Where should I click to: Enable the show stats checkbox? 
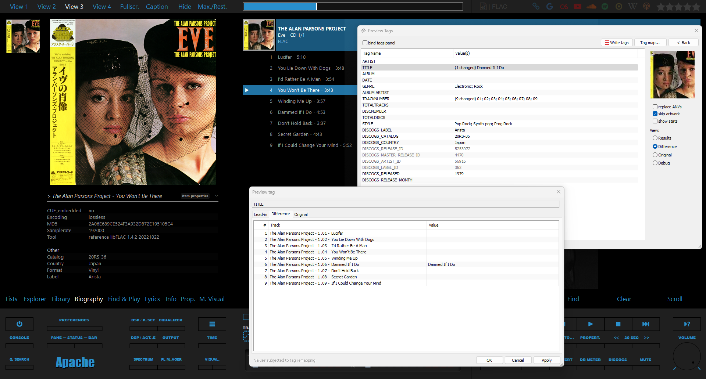pos(655,121)
